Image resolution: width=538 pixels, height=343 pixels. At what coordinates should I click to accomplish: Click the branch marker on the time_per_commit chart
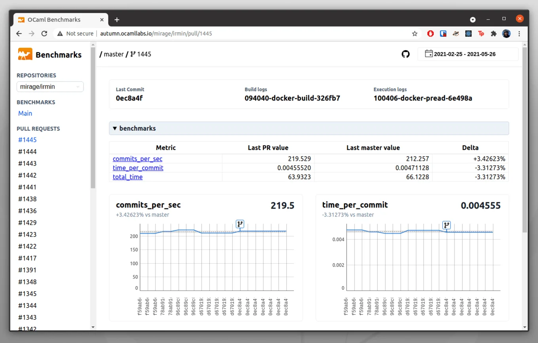coord(446,225)
